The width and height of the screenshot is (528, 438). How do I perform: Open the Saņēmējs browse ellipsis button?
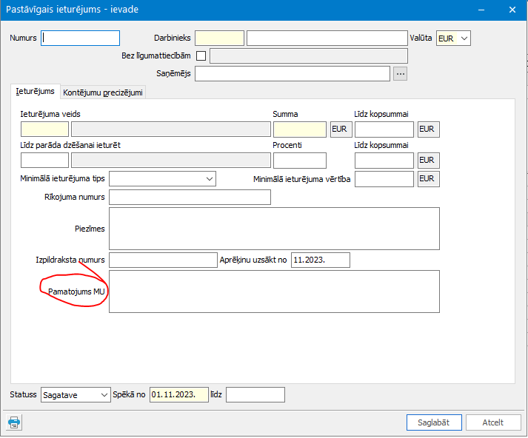(x=400, y=73)
